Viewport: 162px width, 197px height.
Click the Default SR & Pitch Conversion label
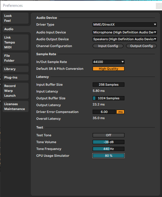[x=60, y=69]
